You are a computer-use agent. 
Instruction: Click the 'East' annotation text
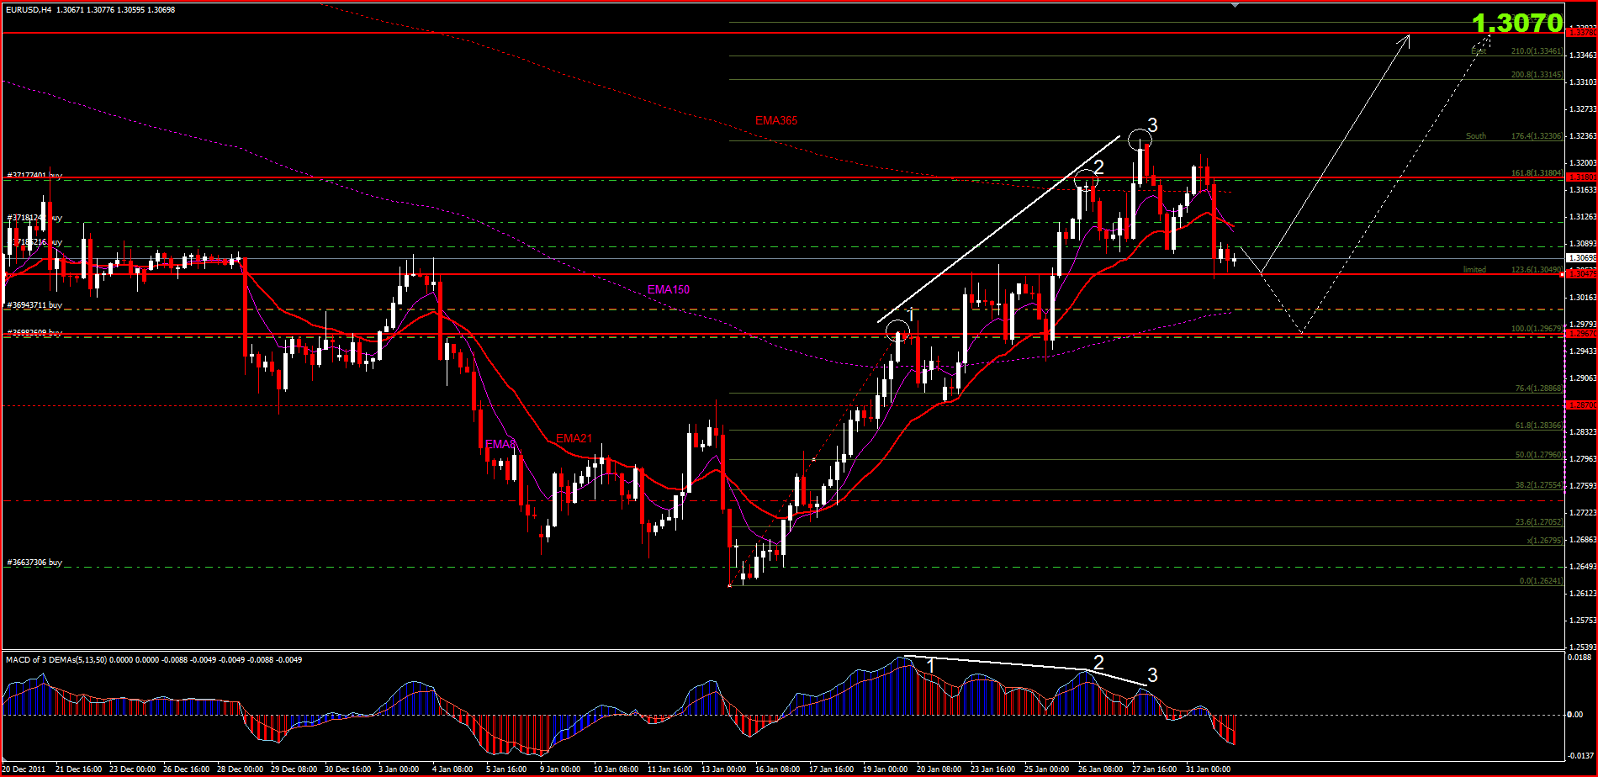[1479, 51]
